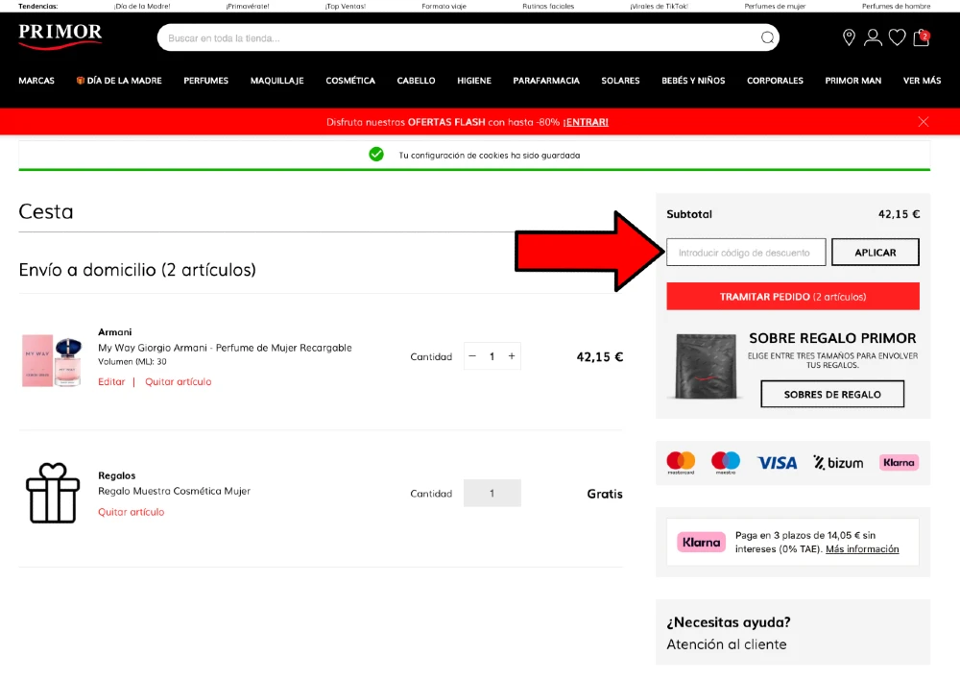This screenshot has width=960, height=680.
Task: Click the bizum payment logo
Action: (838, 463)
